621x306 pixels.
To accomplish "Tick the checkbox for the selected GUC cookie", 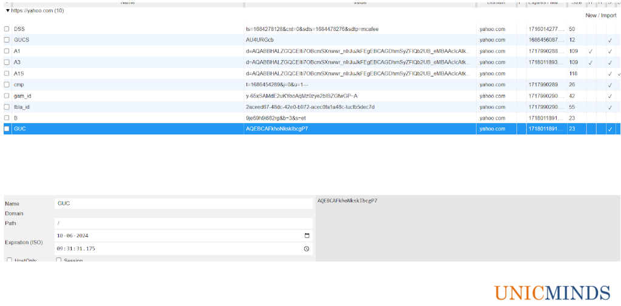I will tap(7, 129).
